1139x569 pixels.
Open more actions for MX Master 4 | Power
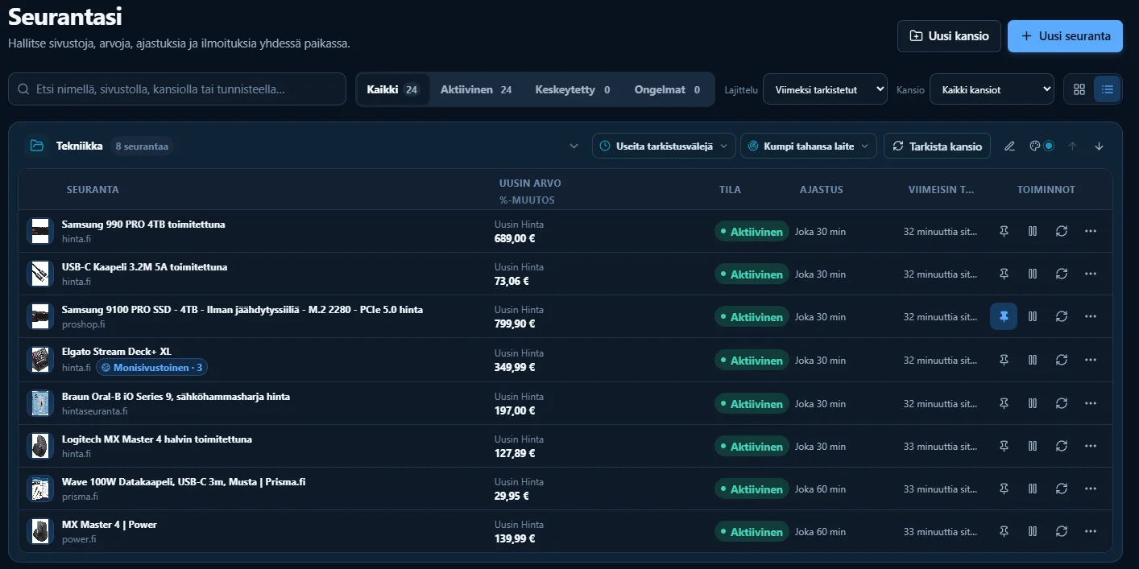point(1091,531)
